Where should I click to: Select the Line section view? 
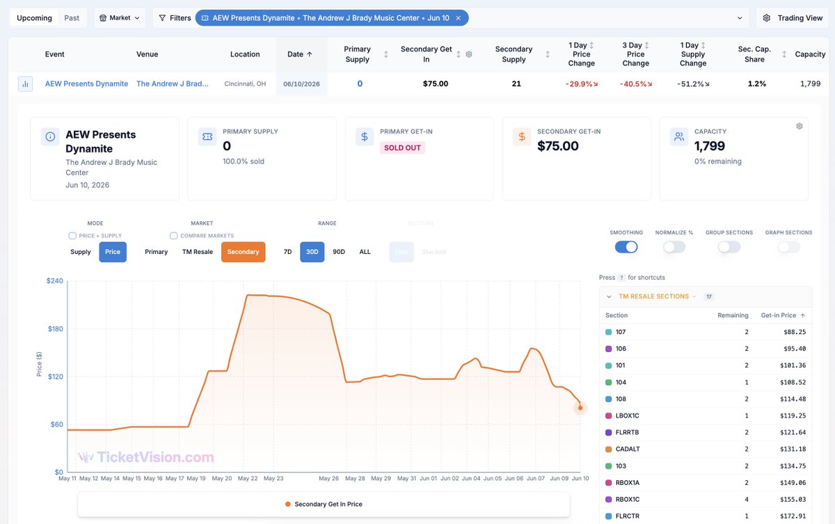click(x=401, y=252)
